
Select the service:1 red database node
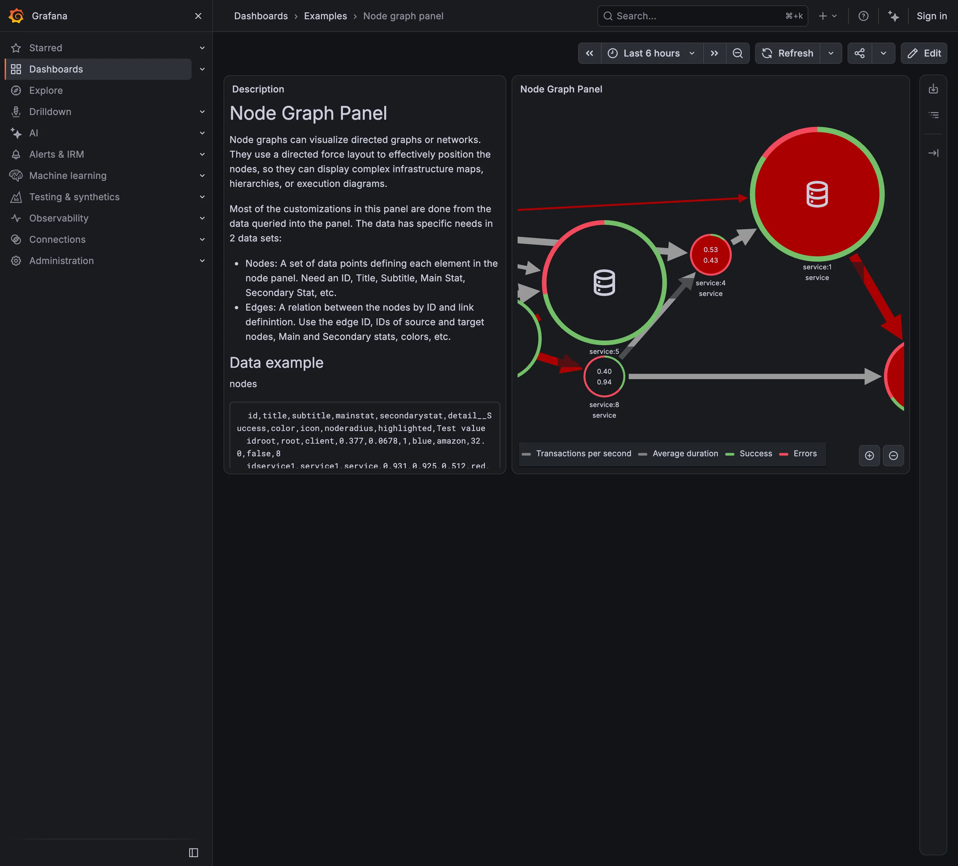817,194
